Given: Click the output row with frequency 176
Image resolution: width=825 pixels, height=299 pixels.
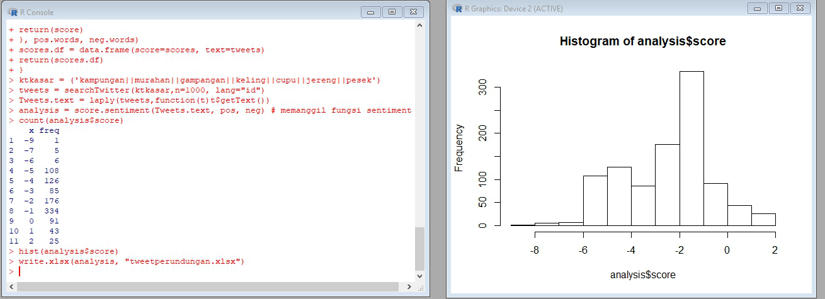Looking at the screenshot, I should (x=34, y=201).
